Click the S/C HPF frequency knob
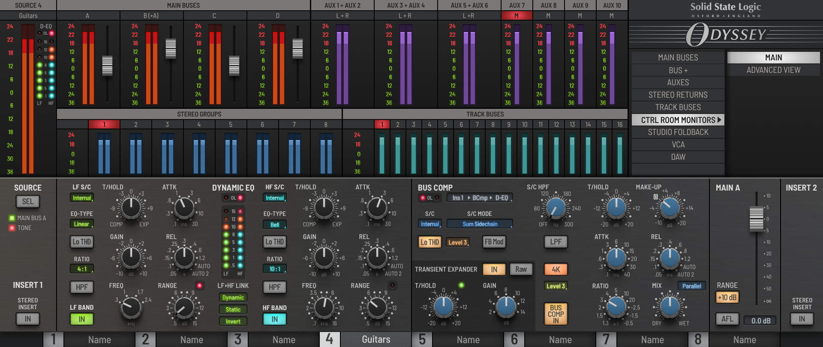Screen dimensions: 823x347 pos(556,207)
